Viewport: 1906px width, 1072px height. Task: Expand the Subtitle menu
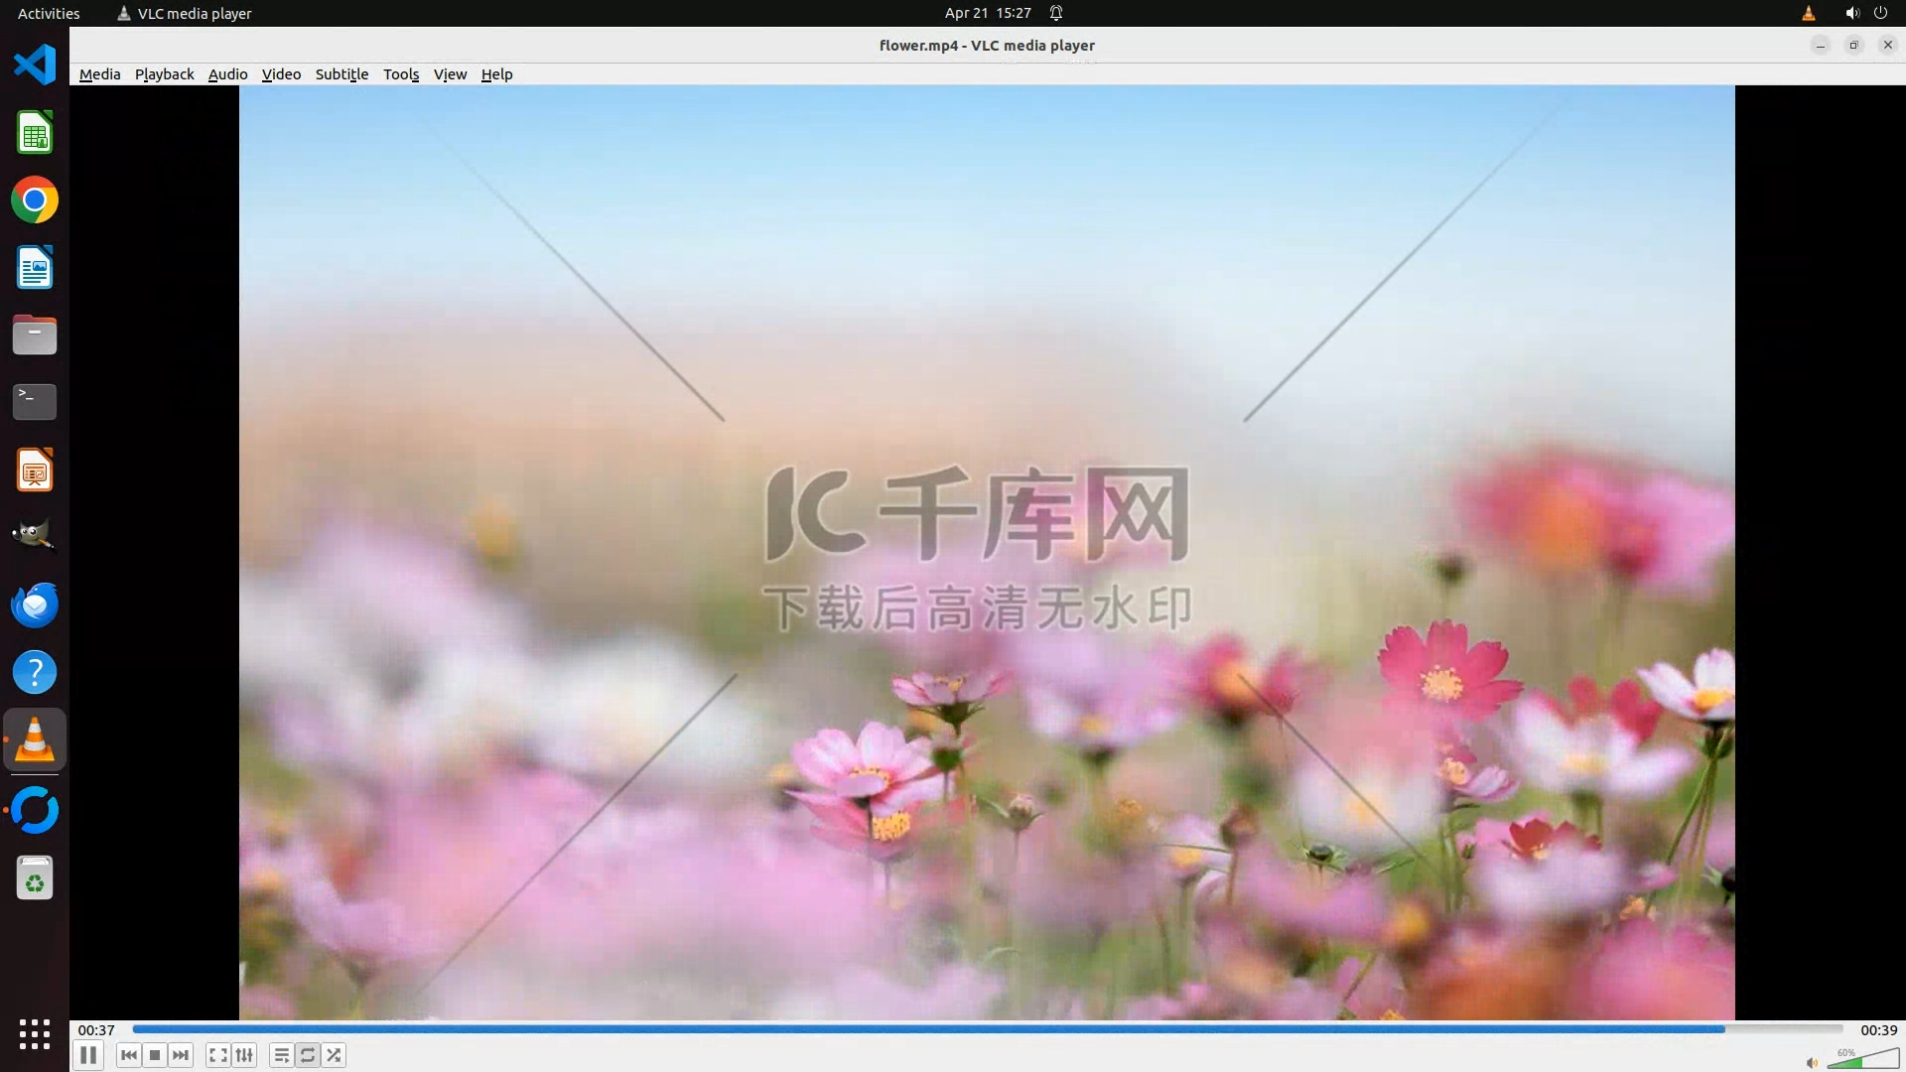tap(341, 74)
